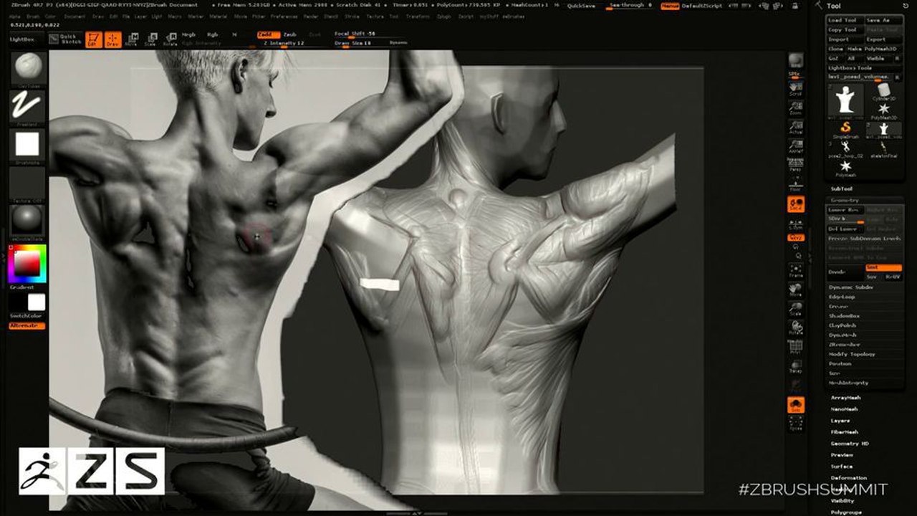
Task: Adjust the See-through slider
Action: click(x=629, y=5)
